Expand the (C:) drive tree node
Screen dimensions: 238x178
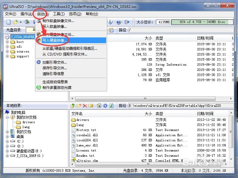[7, 141]
